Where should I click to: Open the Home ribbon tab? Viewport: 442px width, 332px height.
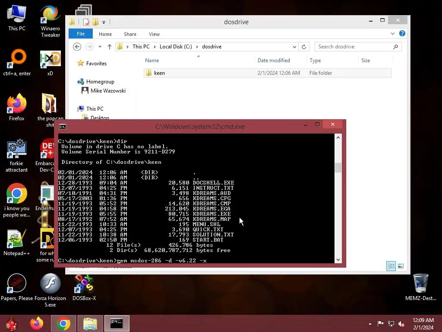pyautogui.click(x=105, y=34)
